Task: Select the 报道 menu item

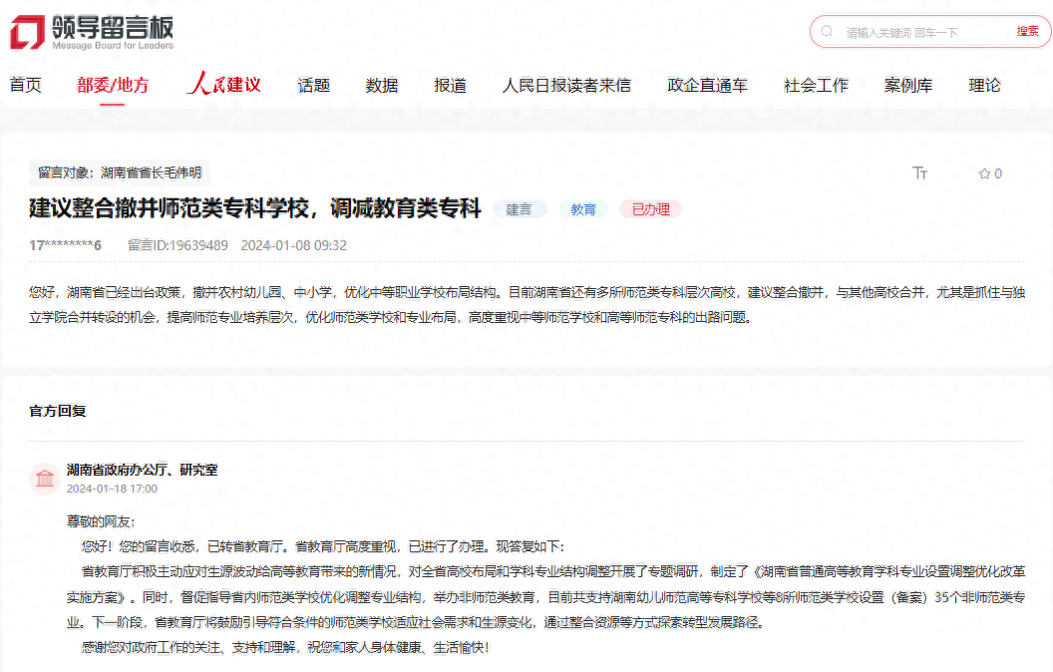Action: 450,85
